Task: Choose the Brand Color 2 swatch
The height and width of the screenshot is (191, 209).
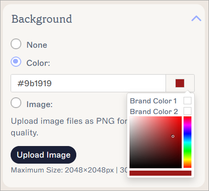Action: click(x=187, y=111)
